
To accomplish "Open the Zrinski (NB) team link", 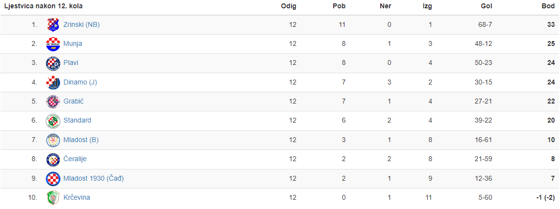I will coord(81,24).
